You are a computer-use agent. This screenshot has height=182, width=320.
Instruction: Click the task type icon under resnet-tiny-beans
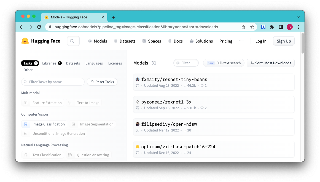coord(138,86)
